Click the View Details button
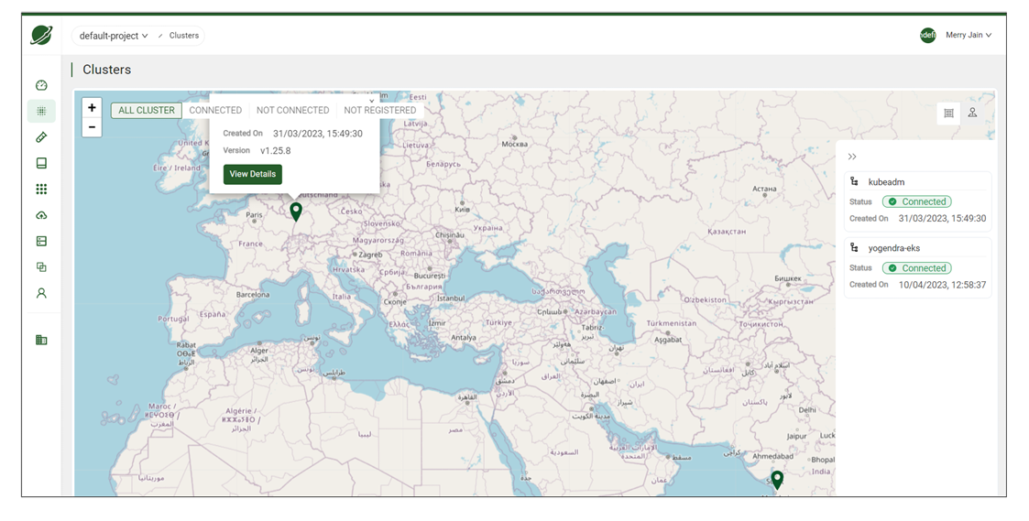Viewport: 1029px width, 521px height. (x=253, y=174)
